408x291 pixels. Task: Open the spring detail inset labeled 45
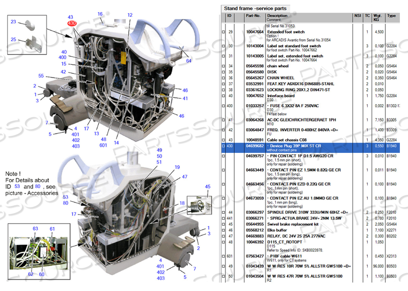(x=199, y=205)
